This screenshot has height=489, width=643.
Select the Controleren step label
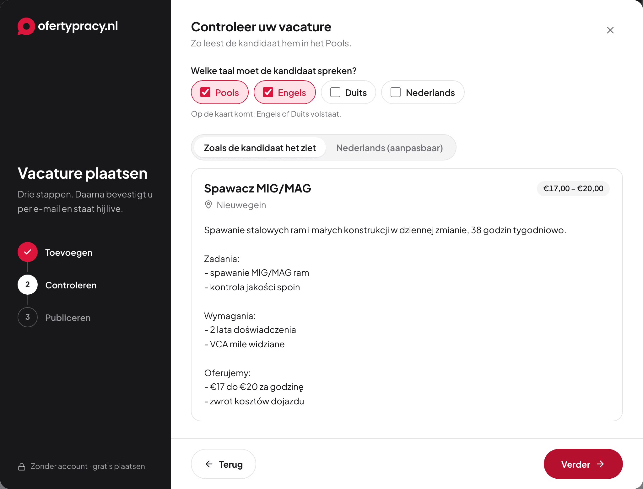tap(71, 285)
